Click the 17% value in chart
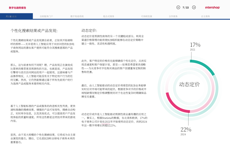This screenshot has width=230, height=163. (195, 45)
